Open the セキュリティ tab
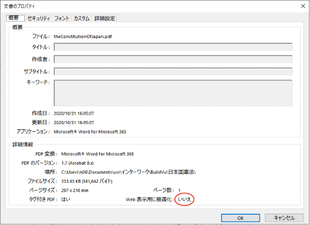310x225 pixels. [x=39, y=19]
